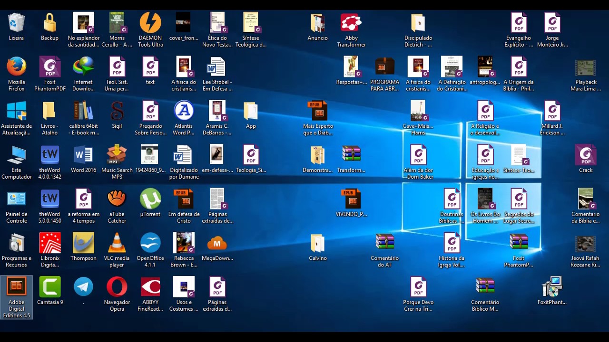Select the OpenOffice 4.1.1 icon

click(x=150, y=243)
